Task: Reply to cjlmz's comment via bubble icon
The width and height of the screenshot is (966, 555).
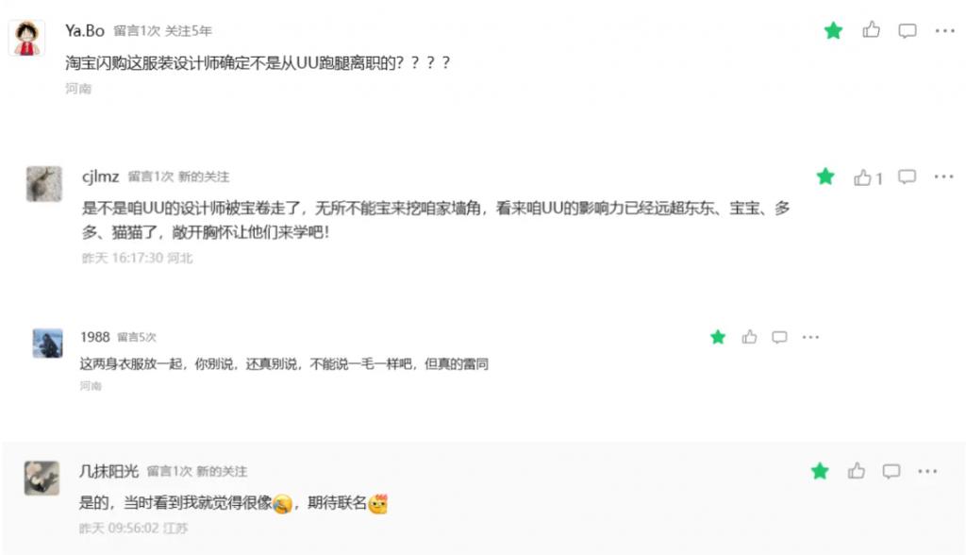Action: pos(907,177)
